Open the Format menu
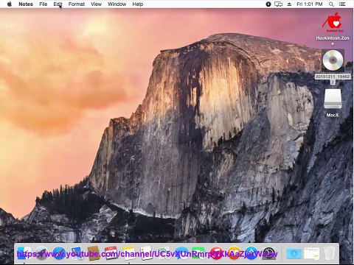This screenshot has width=354, height=265. 77,4
